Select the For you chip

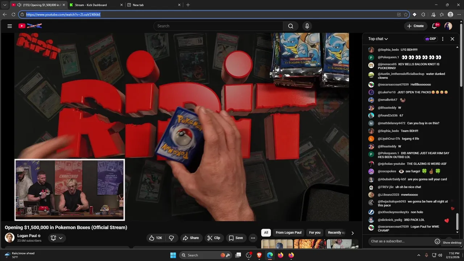(315, 232)
